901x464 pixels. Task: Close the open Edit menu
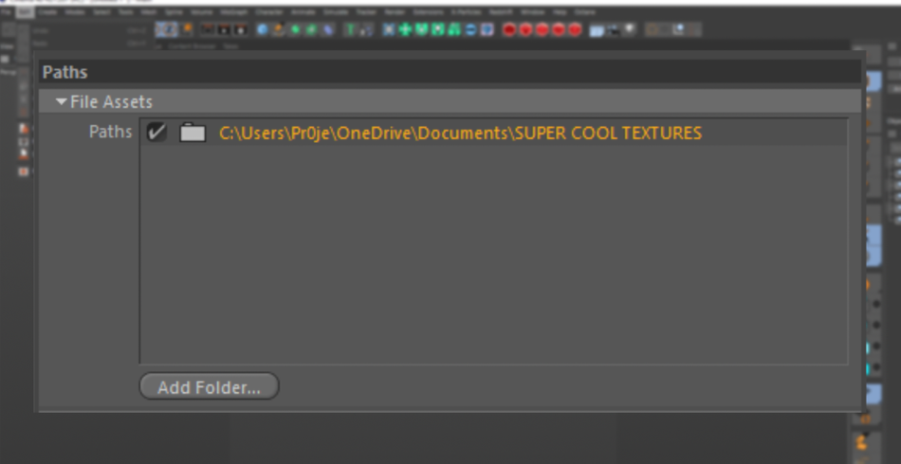click(x=24, y=11)
